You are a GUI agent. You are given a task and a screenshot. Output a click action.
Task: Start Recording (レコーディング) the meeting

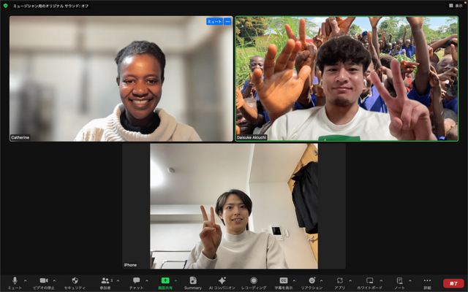(253, 280)
